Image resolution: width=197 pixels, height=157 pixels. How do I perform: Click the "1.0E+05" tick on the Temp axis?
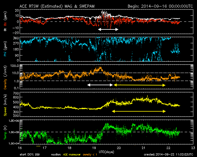[x=14, y=132]
